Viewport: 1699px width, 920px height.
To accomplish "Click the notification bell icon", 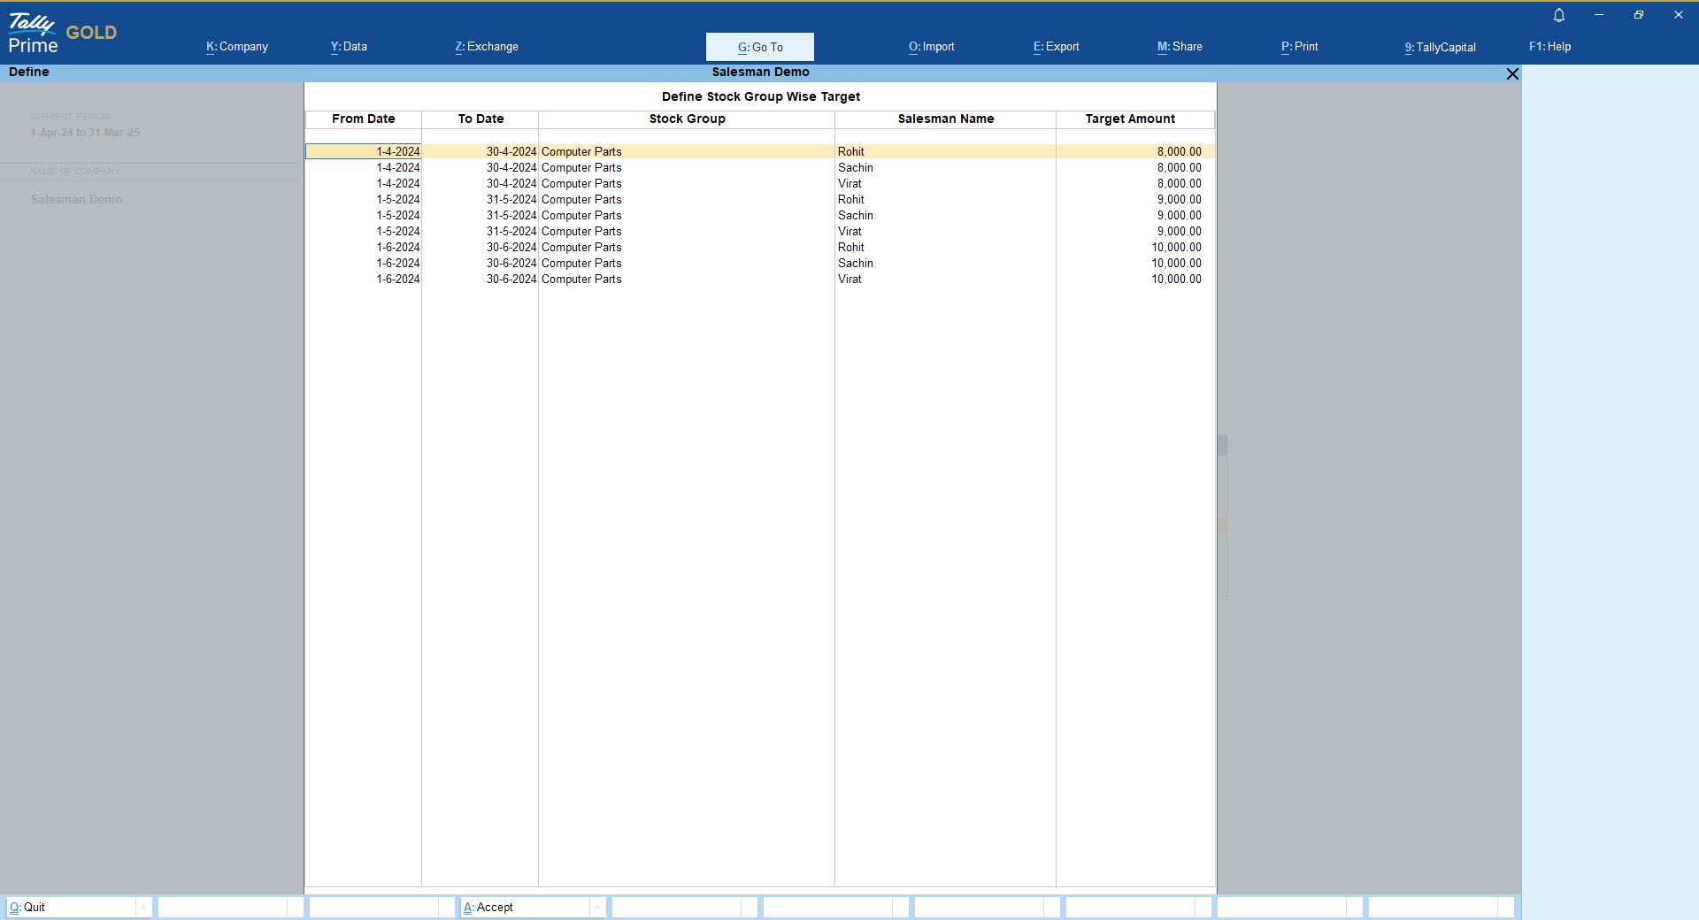I will (1559, 15).
